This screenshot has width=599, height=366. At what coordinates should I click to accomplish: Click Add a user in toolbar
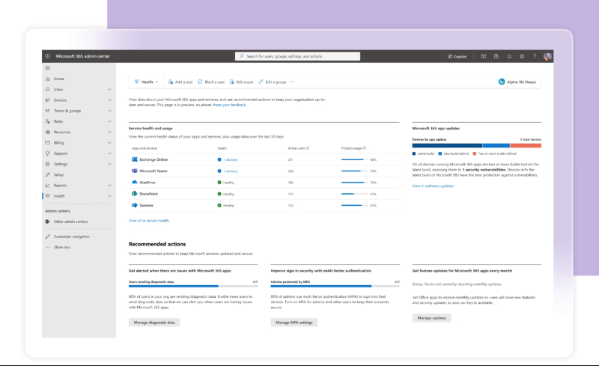(180, 82)
